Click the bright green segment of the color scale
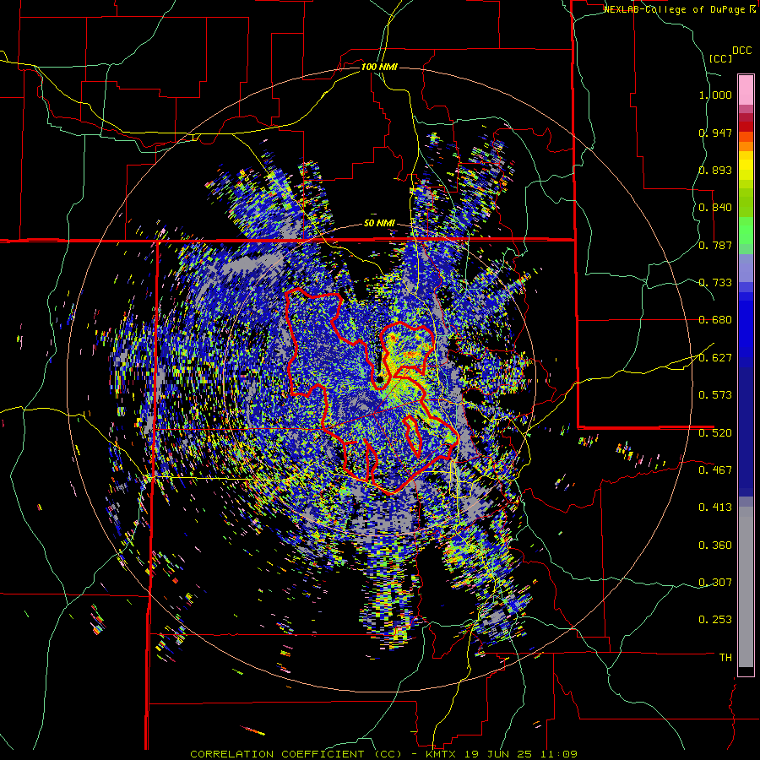The height and width of the screenshot is (760, 760). [x=746, y=231]
